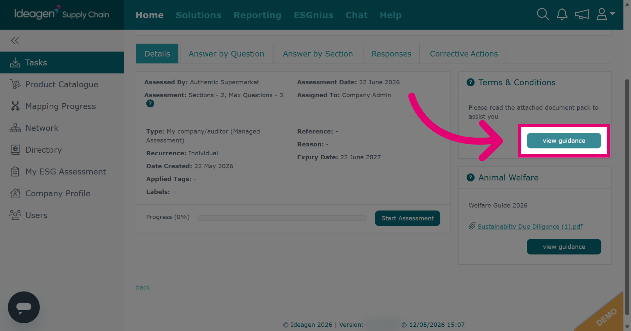Viewport: 631px width, 331px height.
Task: Click Date Created 22 May 2026 text
Action: point(190,166)
